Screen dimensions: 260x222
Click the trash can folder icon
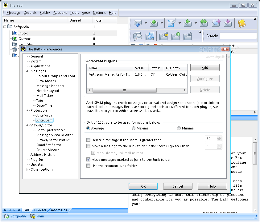14,50
